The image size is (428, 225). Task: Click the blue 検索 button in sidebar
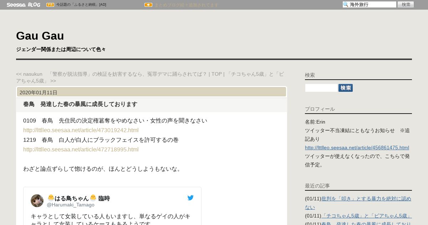tap(346, 88)
